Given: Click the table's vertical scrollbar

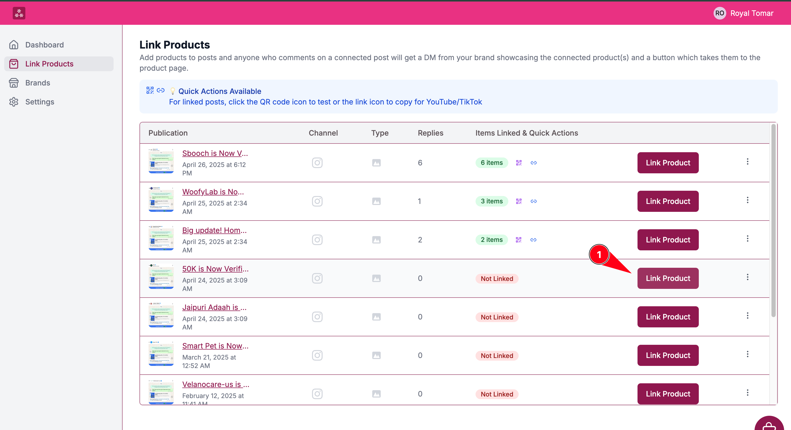Looking at the screenshot, I should click(x=773, y=221).
